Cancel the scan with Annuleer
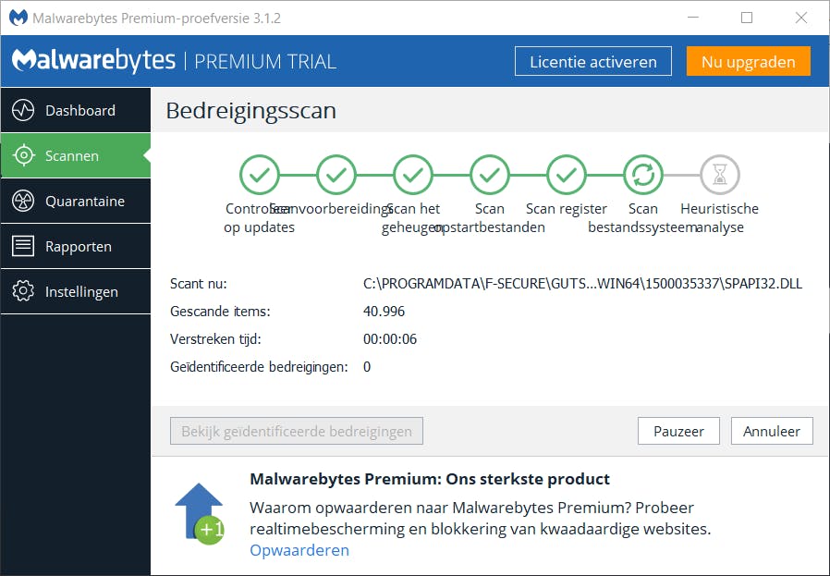The image size is (830, 576). 772,431
